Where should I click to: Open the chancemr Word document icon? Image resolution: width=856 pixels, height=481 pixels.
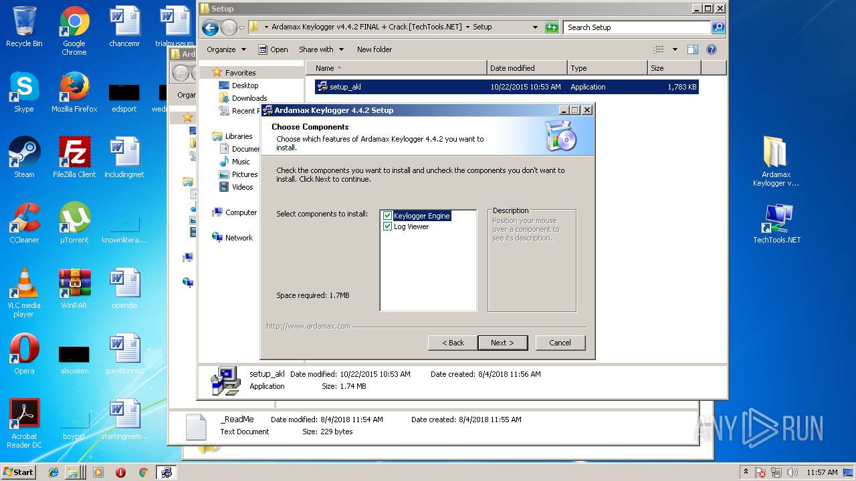coord(124,27)
